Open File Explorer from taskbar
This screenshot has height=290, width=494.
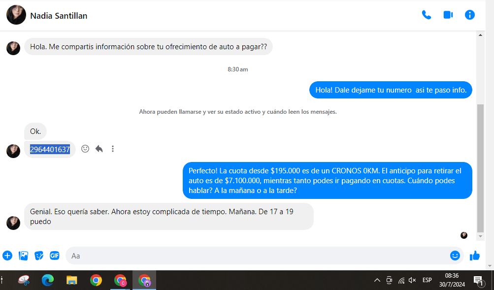[72, 280]
